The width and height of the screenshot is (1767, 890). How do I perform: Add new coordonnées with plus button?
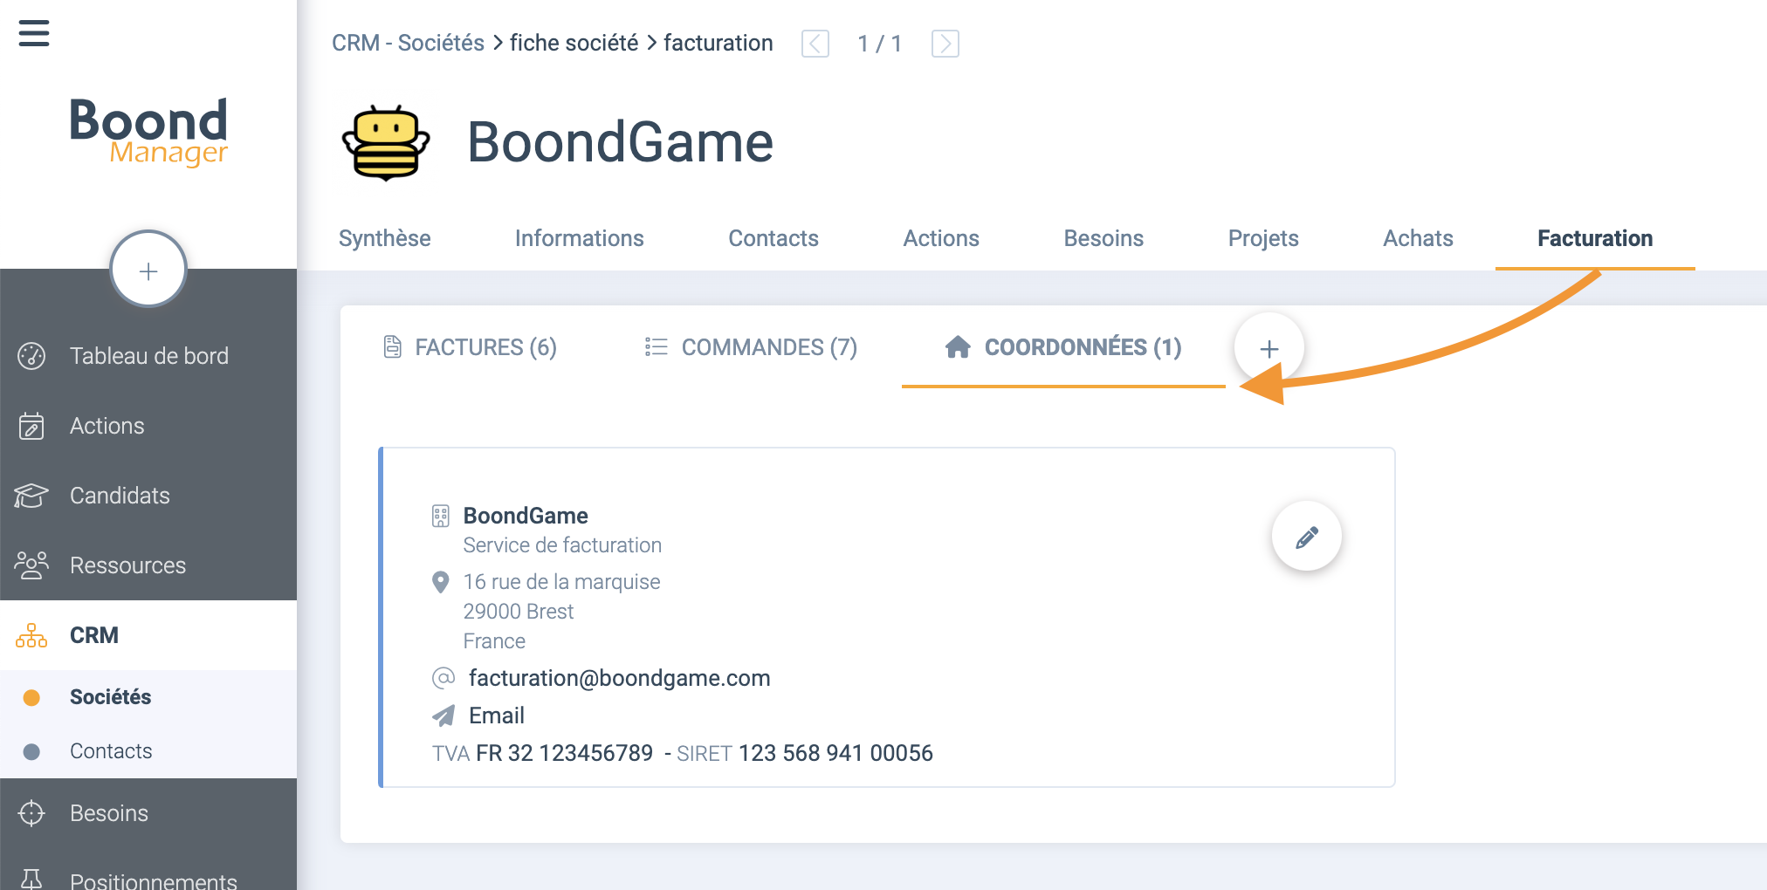click(1269, 348)
